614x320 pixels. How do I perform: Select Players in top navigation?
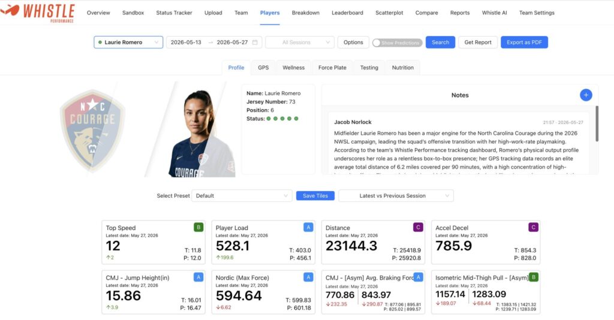pyautogui.click(x=270, y=13)
